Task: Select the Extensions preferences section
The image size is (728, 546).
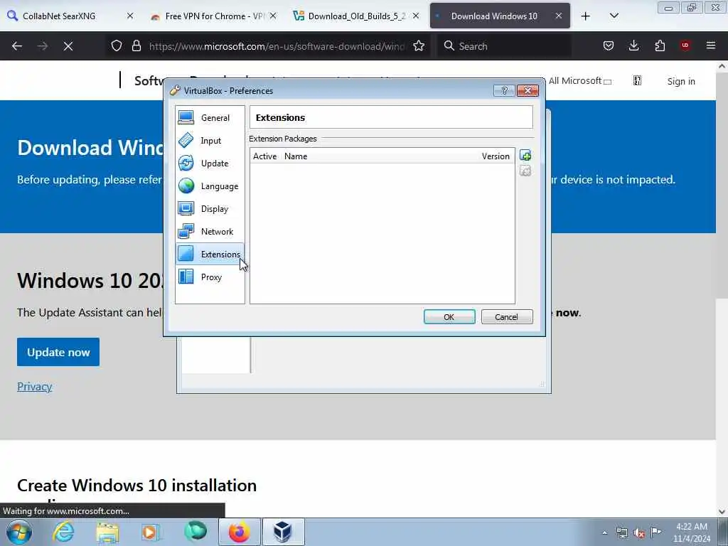Action: 210,254
